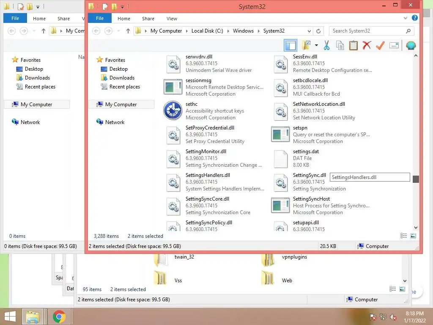Click the blue Help question mark icon

tap(414, 18)
